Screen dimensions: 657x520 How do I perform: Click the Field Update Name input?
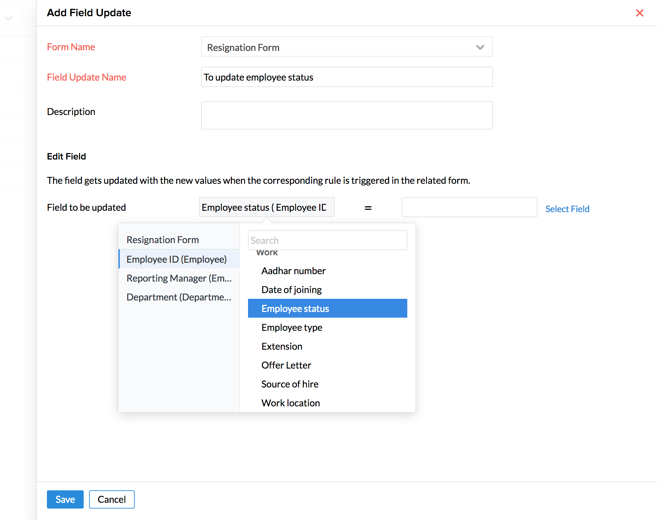[347, 77]
